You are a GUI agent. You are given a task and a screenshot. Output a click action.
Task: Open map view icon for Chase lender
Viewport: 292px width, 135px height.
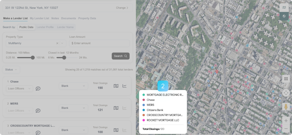[116, 86]
